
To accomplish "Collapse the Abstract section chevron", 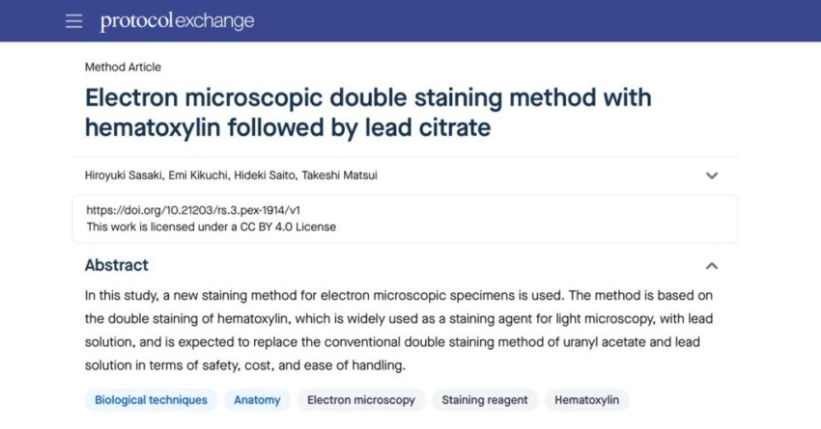I will coord(712,266).
